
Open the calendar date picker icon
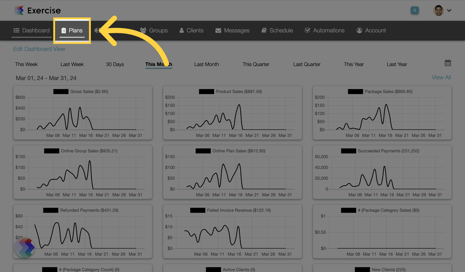pyautogui.click(x=448, y=63)
